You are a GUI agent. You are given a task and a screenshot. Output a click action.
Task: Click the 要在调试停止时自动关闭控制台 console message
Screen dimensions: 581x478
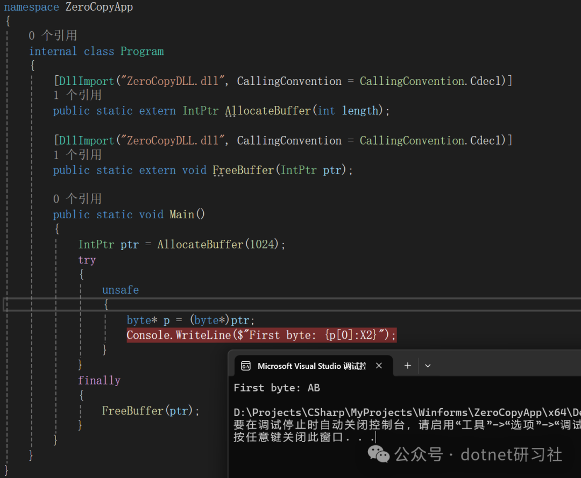click(x=407, y=425)
